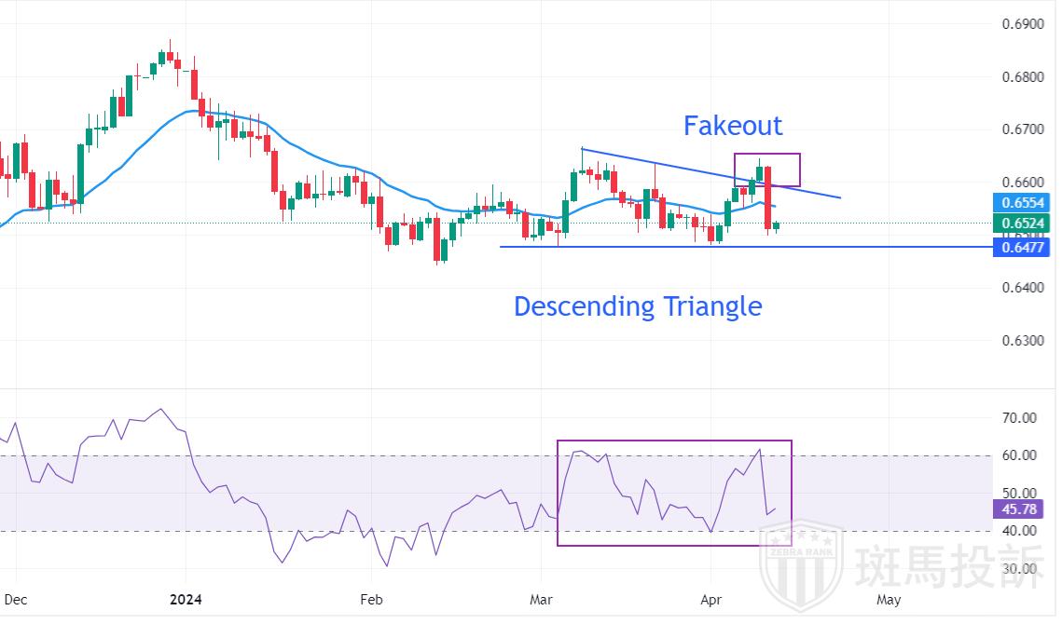Select the 70.00 RSI axis label
1062x624 pixels.
tap(1018, 418)
